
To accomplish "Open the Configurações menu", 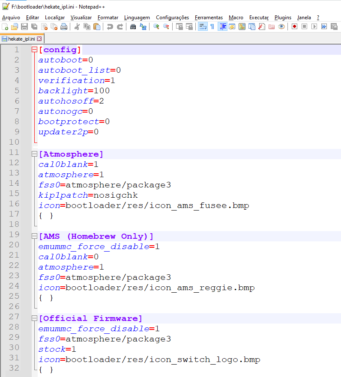I will click(172, 18).
